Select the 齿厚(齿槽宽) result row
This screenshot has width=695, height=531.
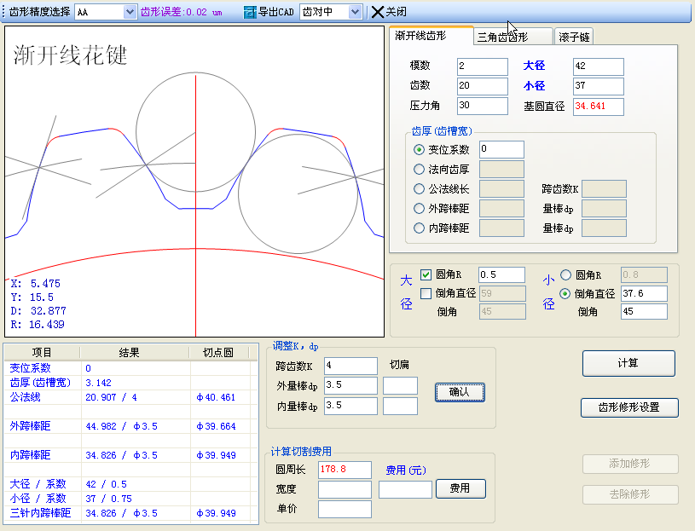point(130,383)
